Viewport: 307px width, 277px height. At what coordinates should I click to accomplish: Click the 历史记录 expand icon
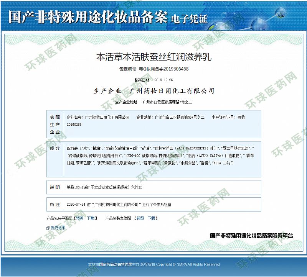48,228
